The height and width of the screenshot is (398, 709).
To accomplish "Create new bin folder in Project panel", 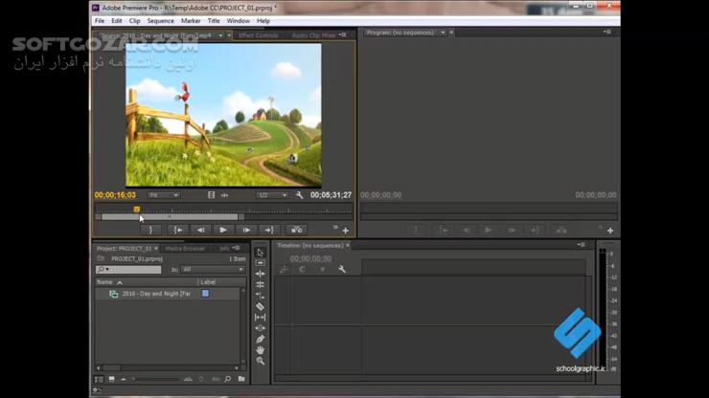I will [241, 379].
